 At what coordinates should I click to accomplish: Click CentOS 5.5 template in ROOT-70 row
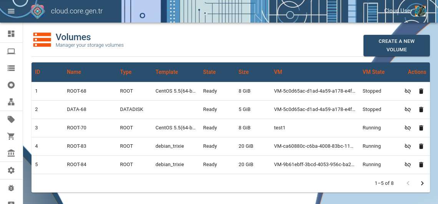pos(176,128)
